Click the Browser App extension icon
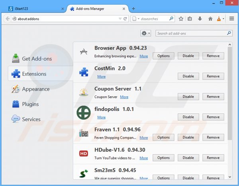 pos(84,52)
